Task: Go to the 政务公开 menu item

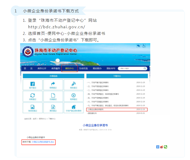Action: [42, 68]
